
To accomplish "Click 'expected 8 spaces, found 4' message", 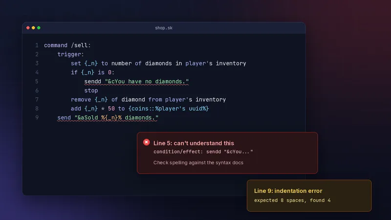I will click(x=292, y=200).
